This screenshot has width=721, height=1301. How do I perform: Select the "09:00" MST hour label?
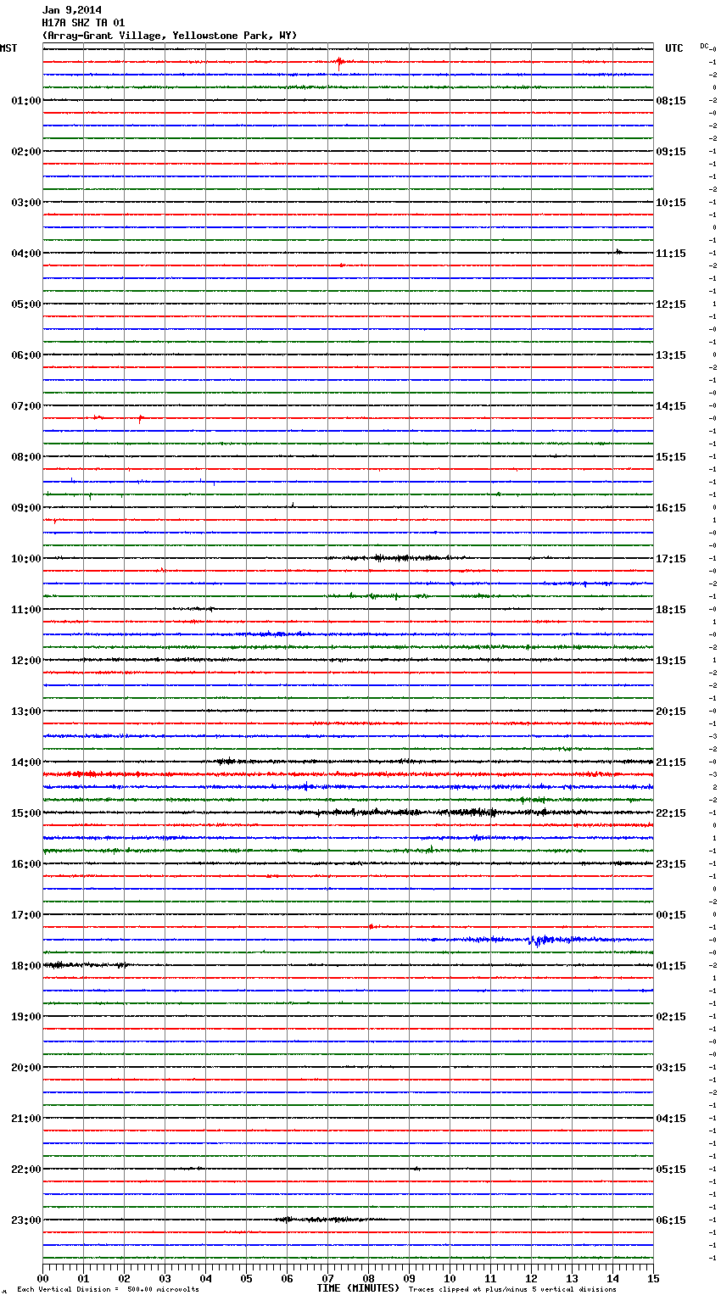[26, 508]
